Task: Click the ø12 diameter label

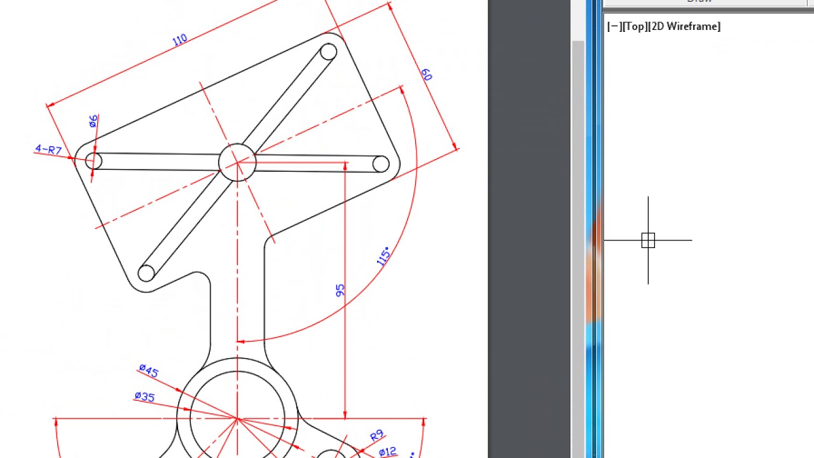Action: [x=387, y=452]
